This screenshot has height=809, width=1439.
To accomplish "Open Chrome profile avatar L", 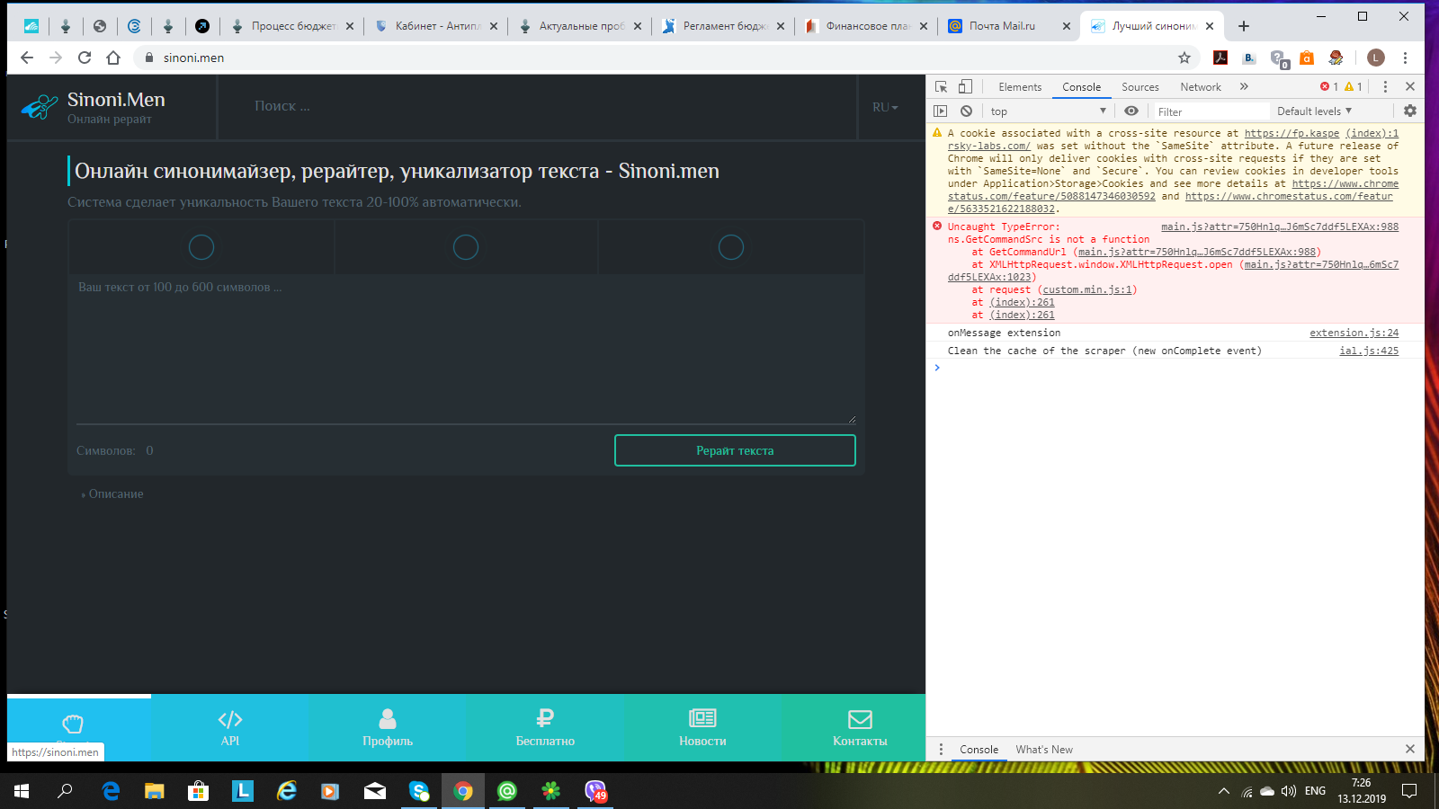I will (x=1376, y=58).
